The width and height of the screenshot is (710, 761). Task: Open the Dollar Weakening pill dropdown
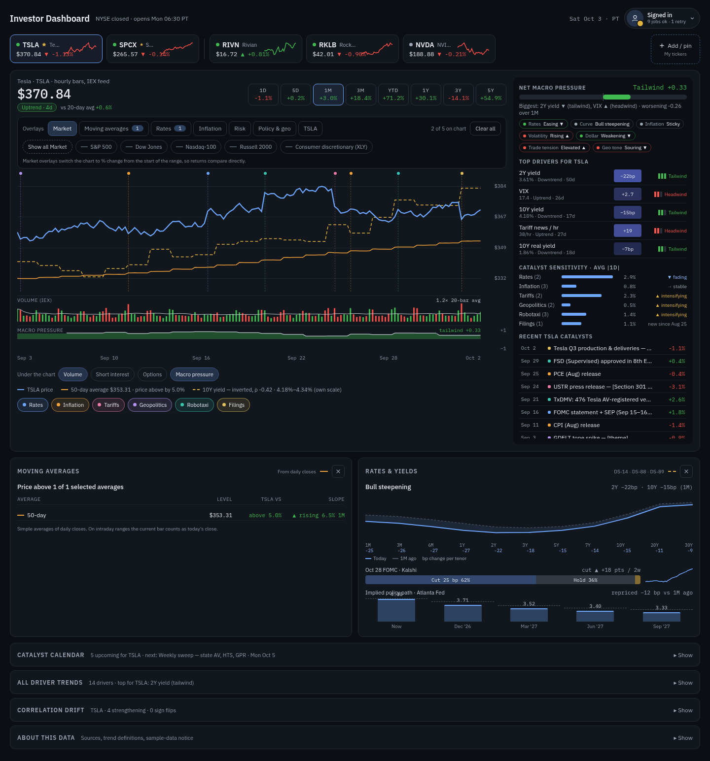[605, 136]
